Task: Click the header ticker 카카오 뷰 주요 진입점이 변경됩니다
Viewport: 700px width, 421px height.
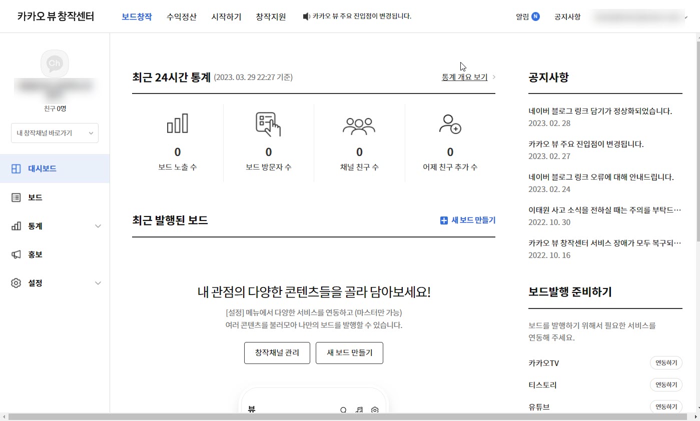Action: pos(362,16)
